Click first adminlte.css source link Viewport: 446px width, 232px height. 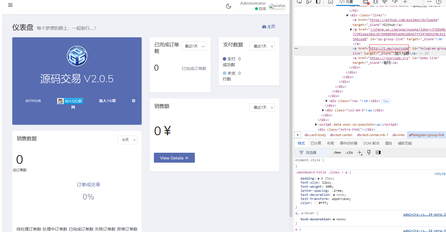coord(425,215)
